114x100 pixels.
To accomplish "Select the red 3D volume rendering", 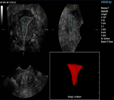I will click(75, 75).
